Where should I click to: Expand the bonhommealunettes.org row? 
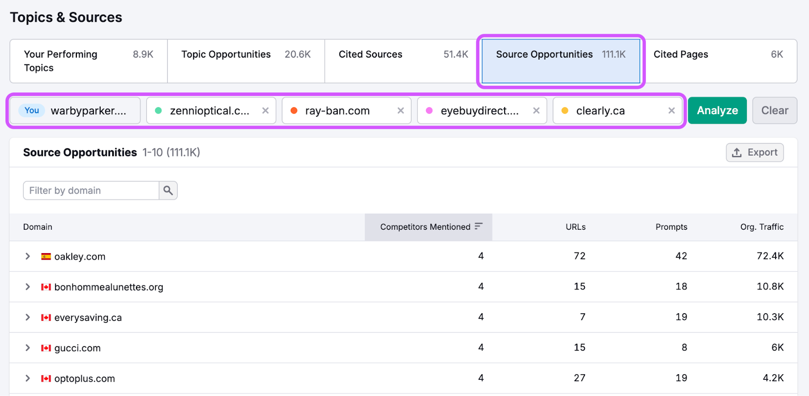coord(28,287)
